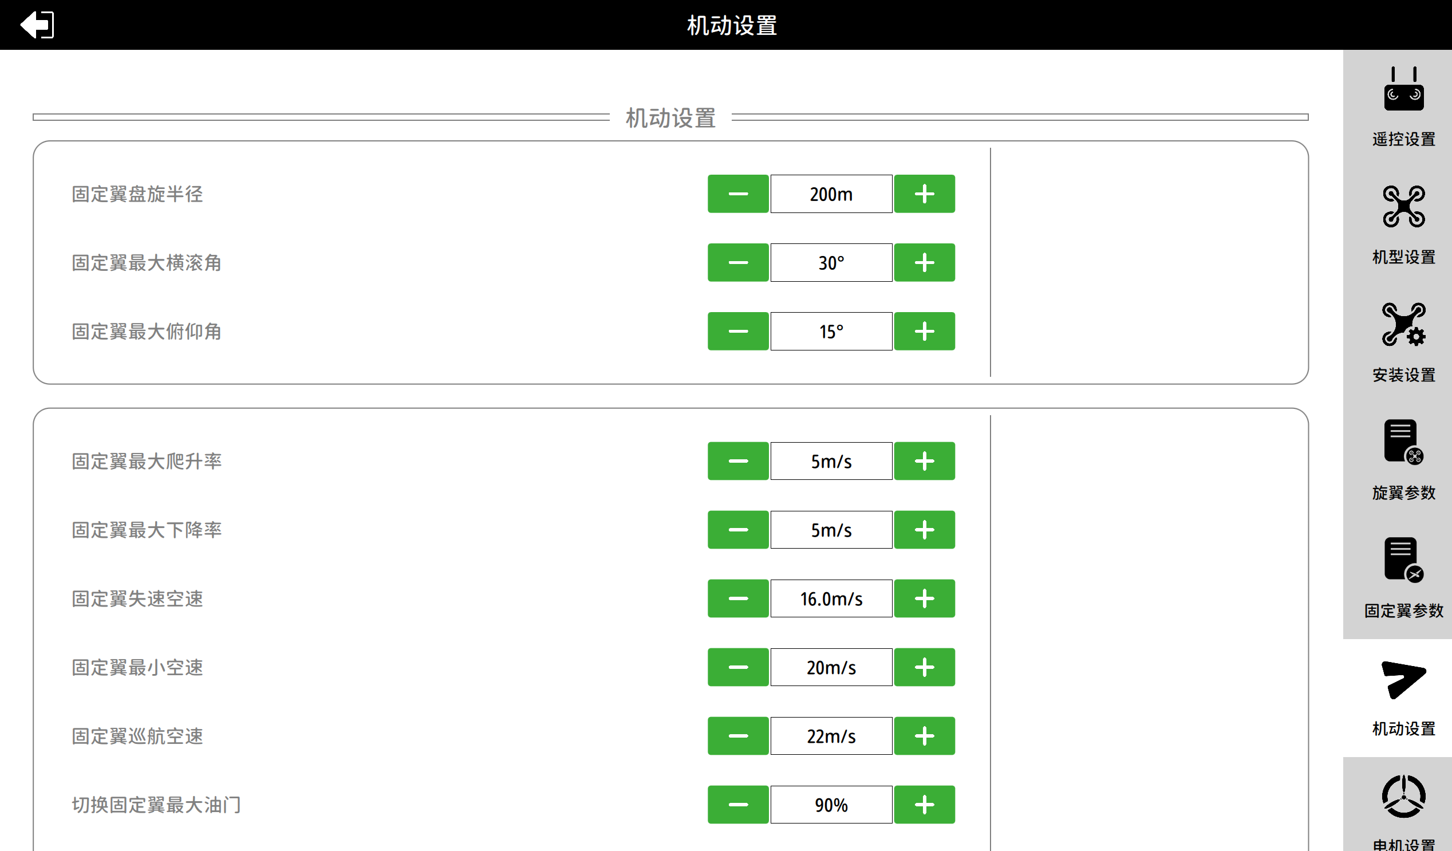Select the 机动设置 arrow icon
The width and height of the screenshot is (1452, 851).
pyautogui.click(x=1403, y=680)
